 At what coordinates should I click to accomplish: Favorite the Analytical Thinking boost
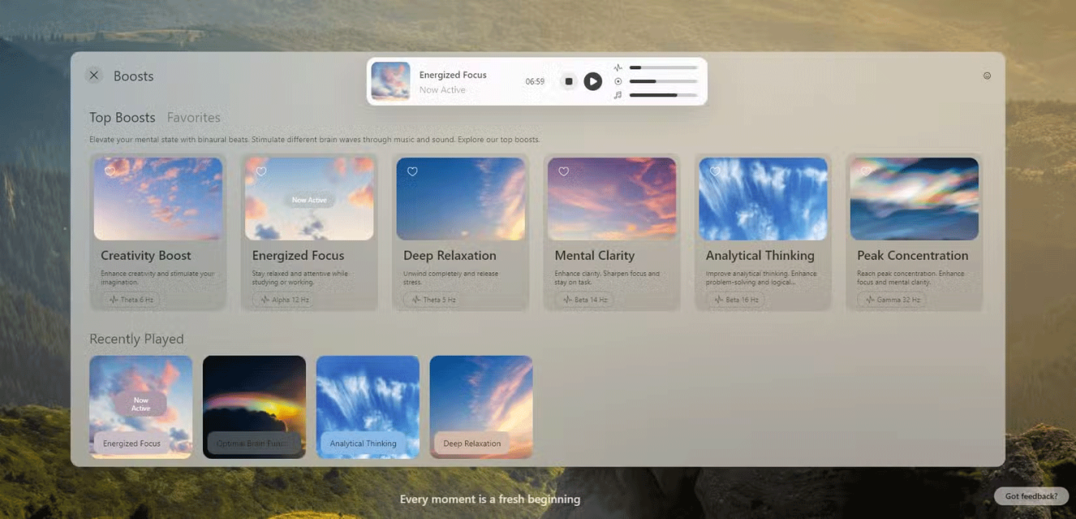pyautogui.click(x=715, y=171)
